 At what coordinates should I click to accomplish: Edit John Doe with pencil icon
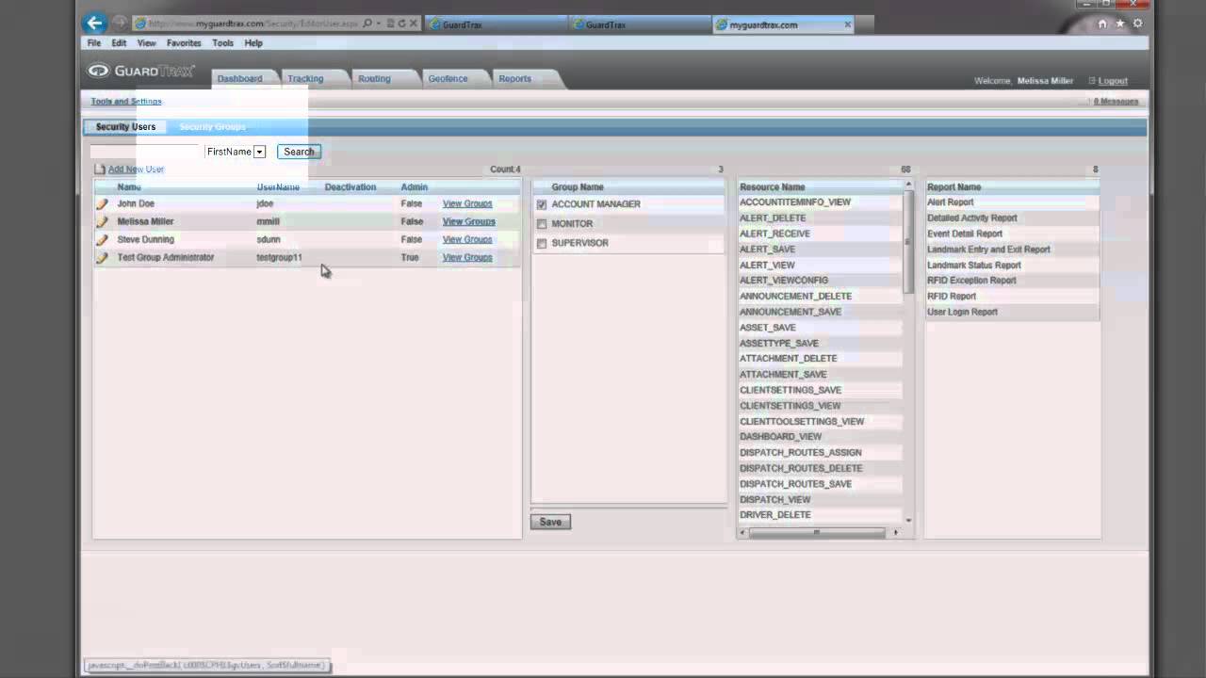(x=102, y=203)
